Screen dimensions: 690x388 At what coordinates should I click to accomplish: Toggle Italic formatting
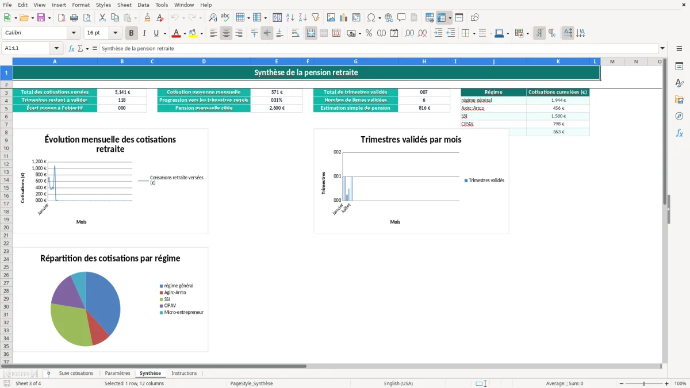[x=144, y=33]
